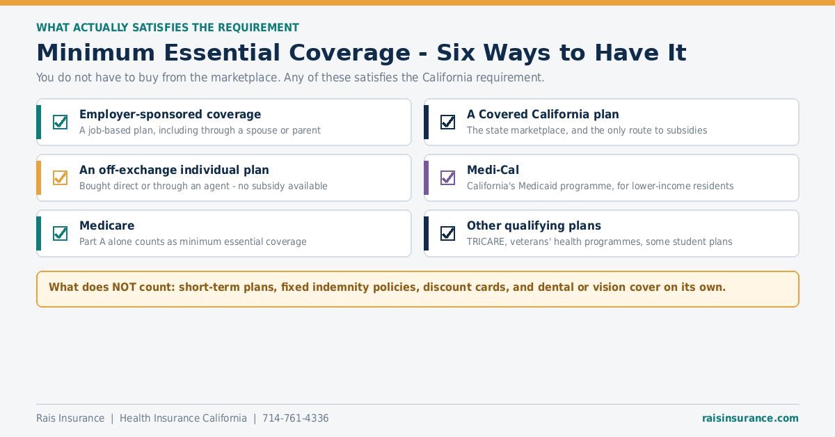Click Health Insurance California in the footer
This screenshot has height=437, width=835.
[x=183, y=418]
